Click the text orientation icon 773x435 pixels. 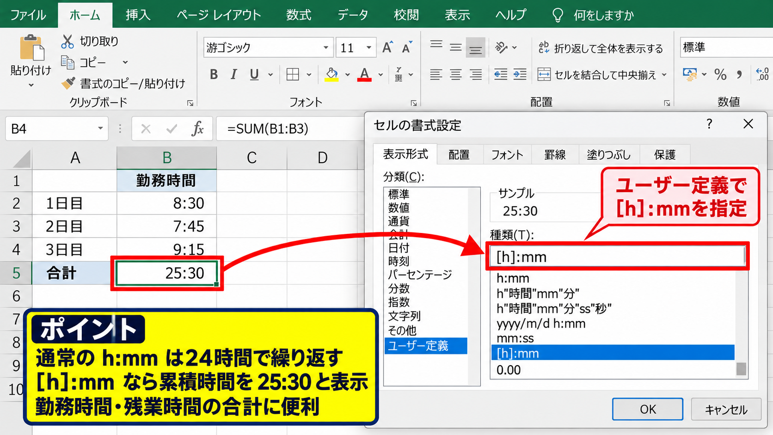pyautogui.click(x=501, y=47)
